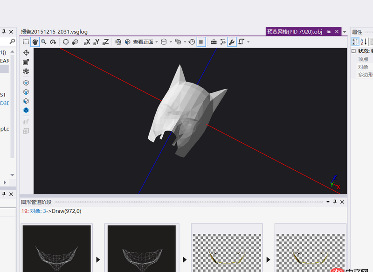The height and width of the screenshot is (272, 373).
Task: Switch to point selection mode cube
Action: 26,83
